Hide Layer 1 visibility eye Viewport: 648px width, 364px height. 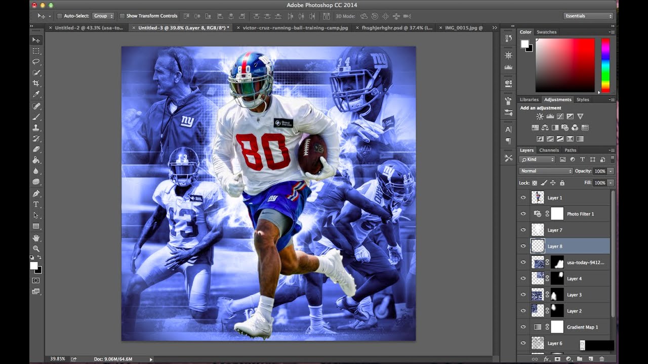(523, 198)
